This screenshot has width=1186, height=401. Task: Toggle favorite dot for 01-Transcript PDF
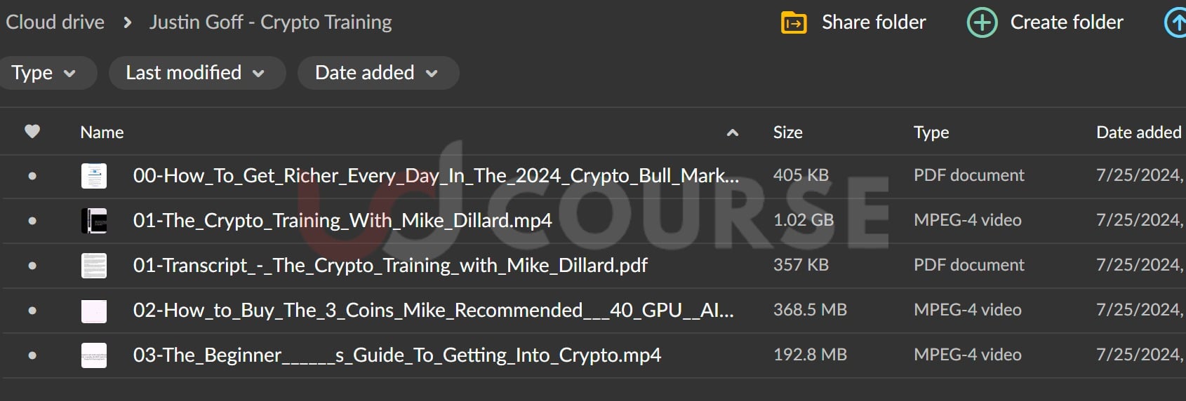tap(32, 266)
